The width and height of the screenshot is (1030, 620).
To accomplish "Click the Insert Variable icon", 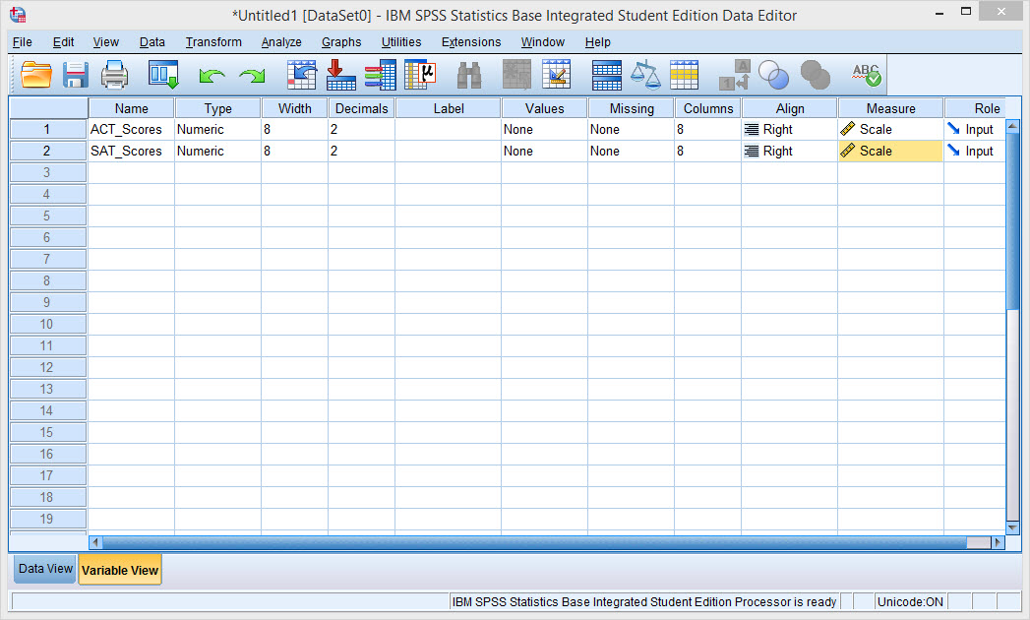I will point(556,74).
